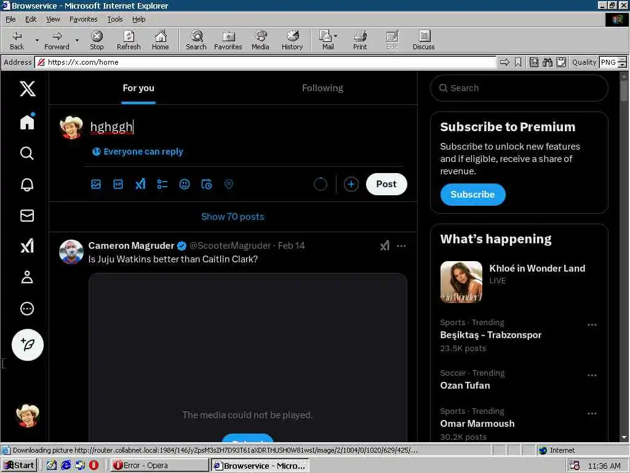Add another post with plus circle
The image size is (630, 473).
[x=351, y=184]
